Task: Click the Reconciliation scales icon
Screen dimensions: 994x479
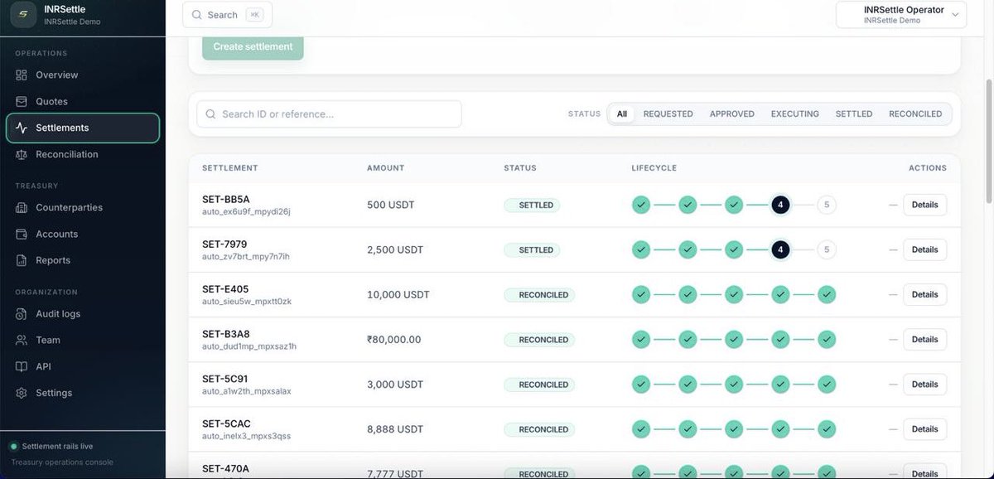Action: (22, 155)
